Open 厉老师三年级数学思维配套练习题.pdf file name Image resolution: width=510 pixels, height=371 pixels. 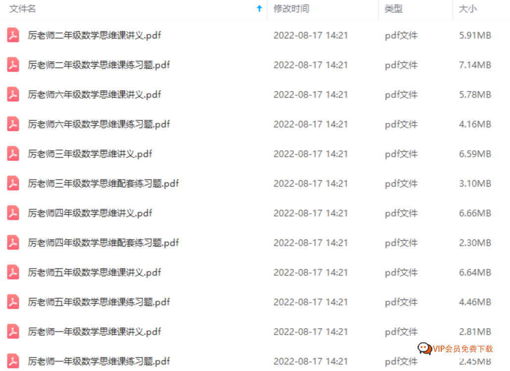[x=103, y=184]
